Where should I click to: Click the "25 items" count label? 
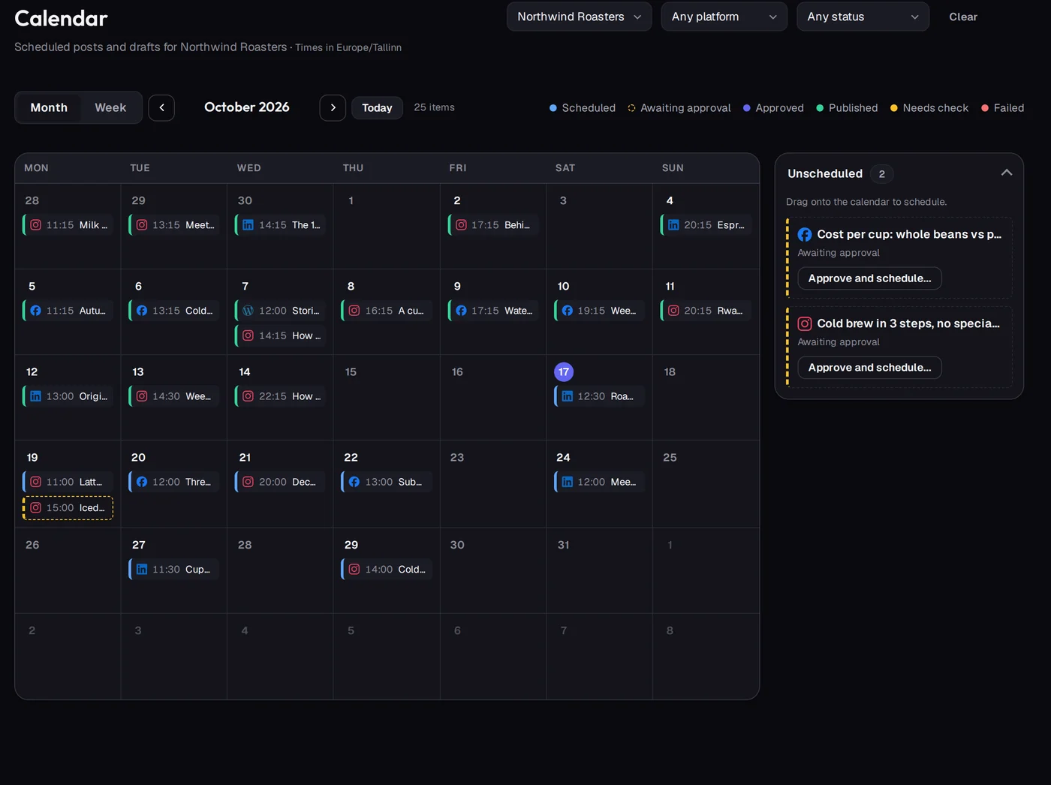pyautogui.click(x=435, y=107)
